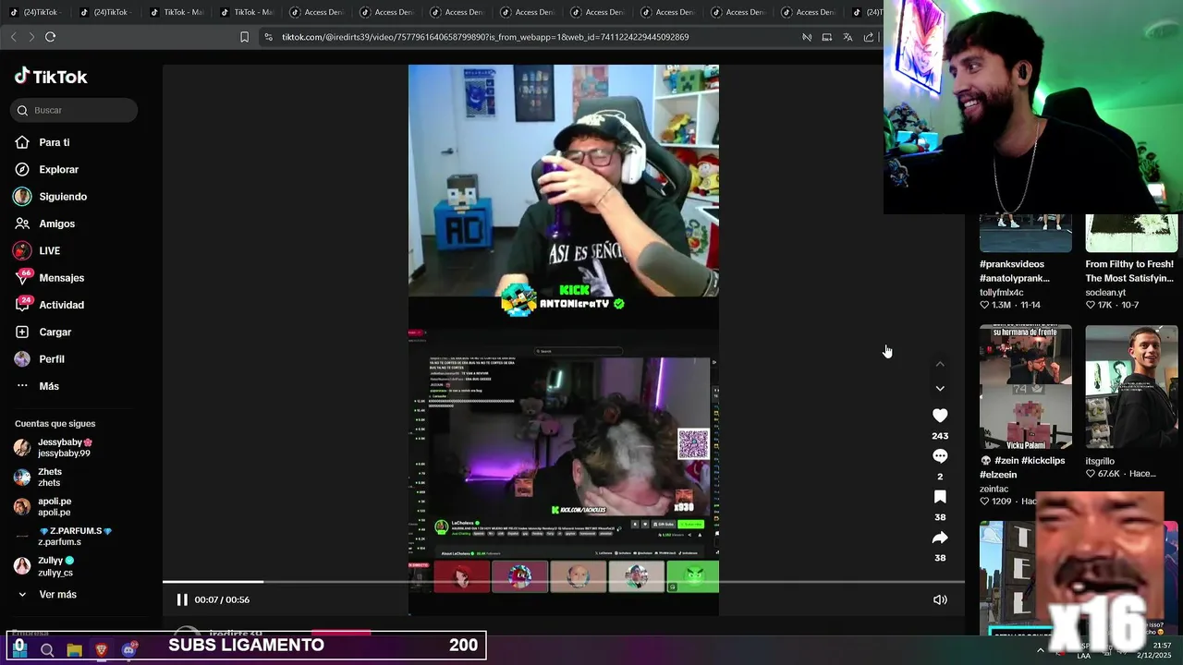
Task: Click the 00:07 / 00:56 time display
Action: 222,600
